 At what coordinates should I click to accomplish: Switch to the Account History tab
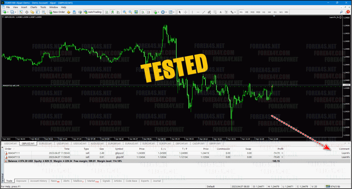pyautogui.click(x=38, y=181)
